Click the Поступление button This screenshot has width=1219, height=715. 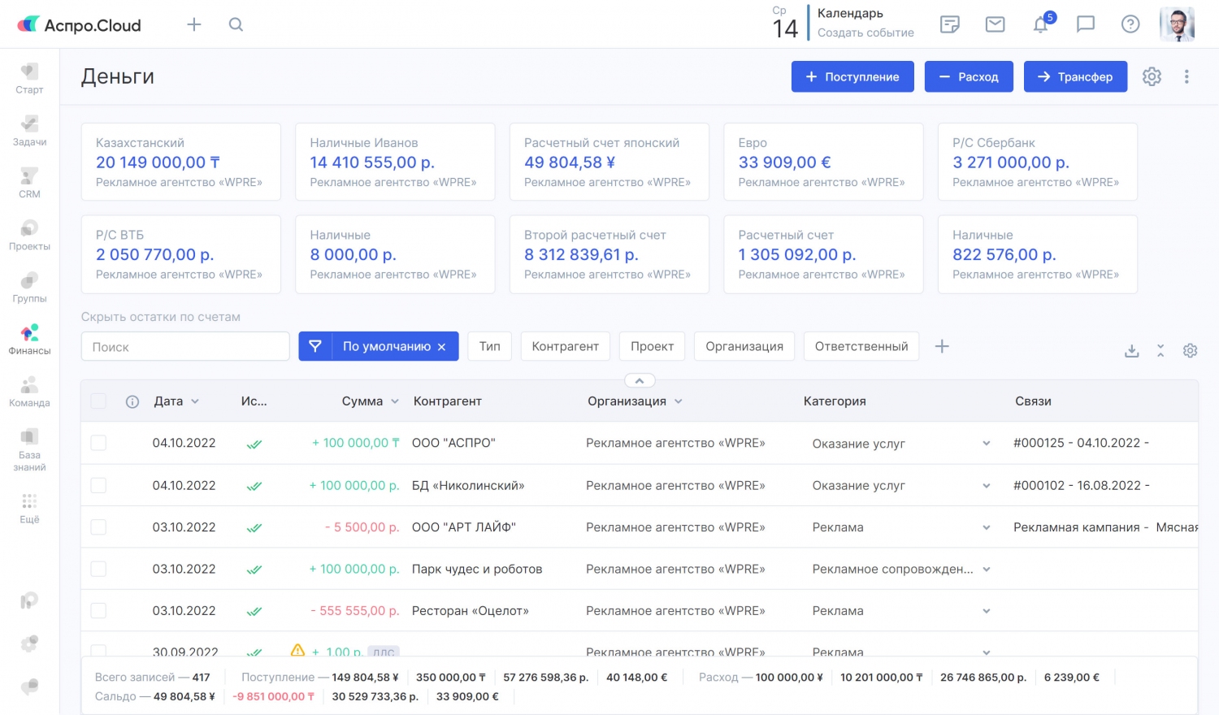(852, 76)
